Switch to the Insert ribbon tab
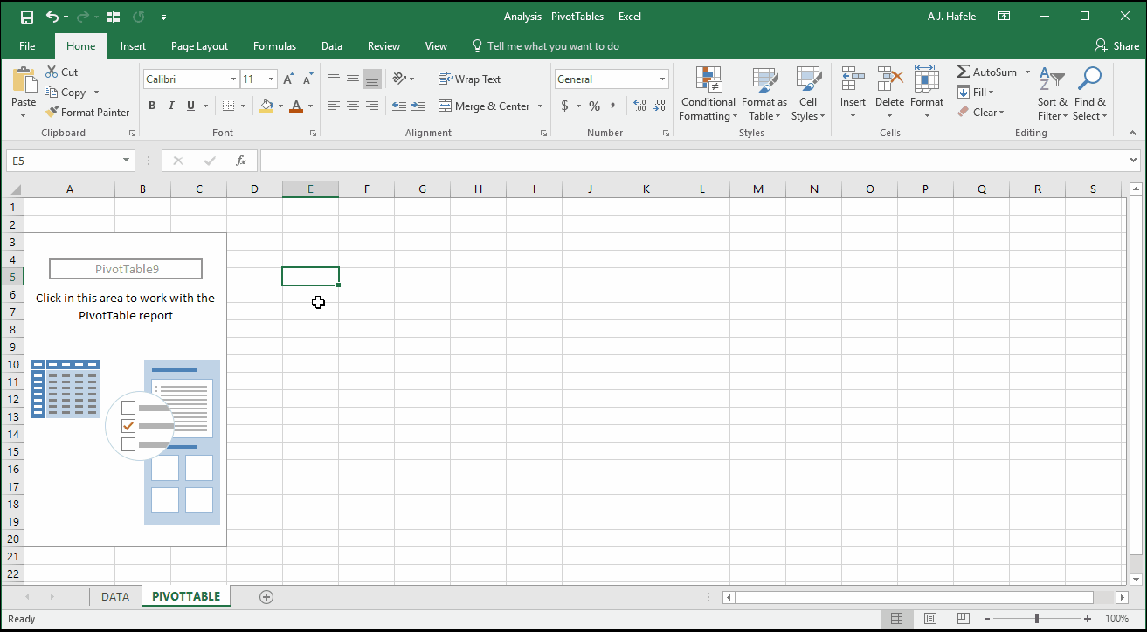The width and height of the screenshot is (1147, 632). tap(133, 46)
